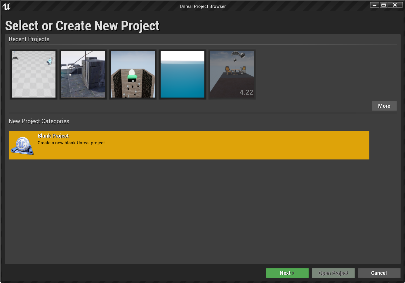The height and width of the screenshot is (283, 405).
Task: Click the Next button
Action: 287,273
